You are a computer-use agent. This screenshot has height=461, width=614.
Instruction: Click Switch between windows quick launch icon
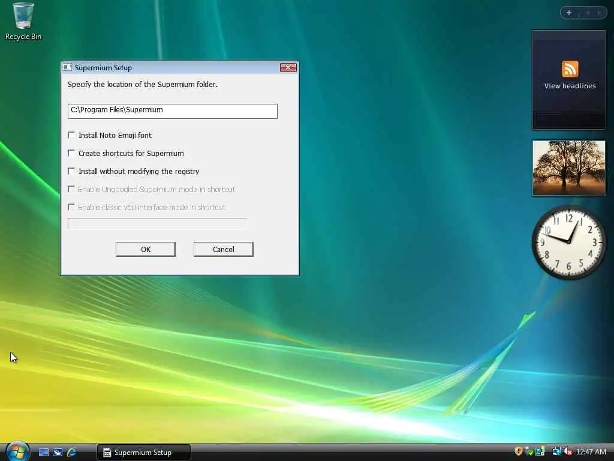coord(58,453)
